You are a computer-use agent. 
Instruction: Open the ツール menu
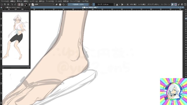[x=58, y=1]
